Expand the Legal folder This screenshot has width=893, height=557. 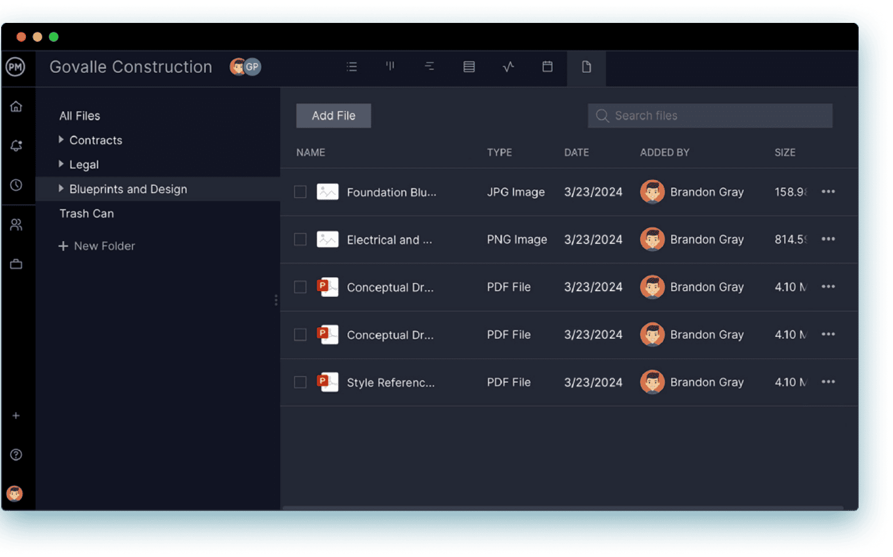click(x=62, y=164)
